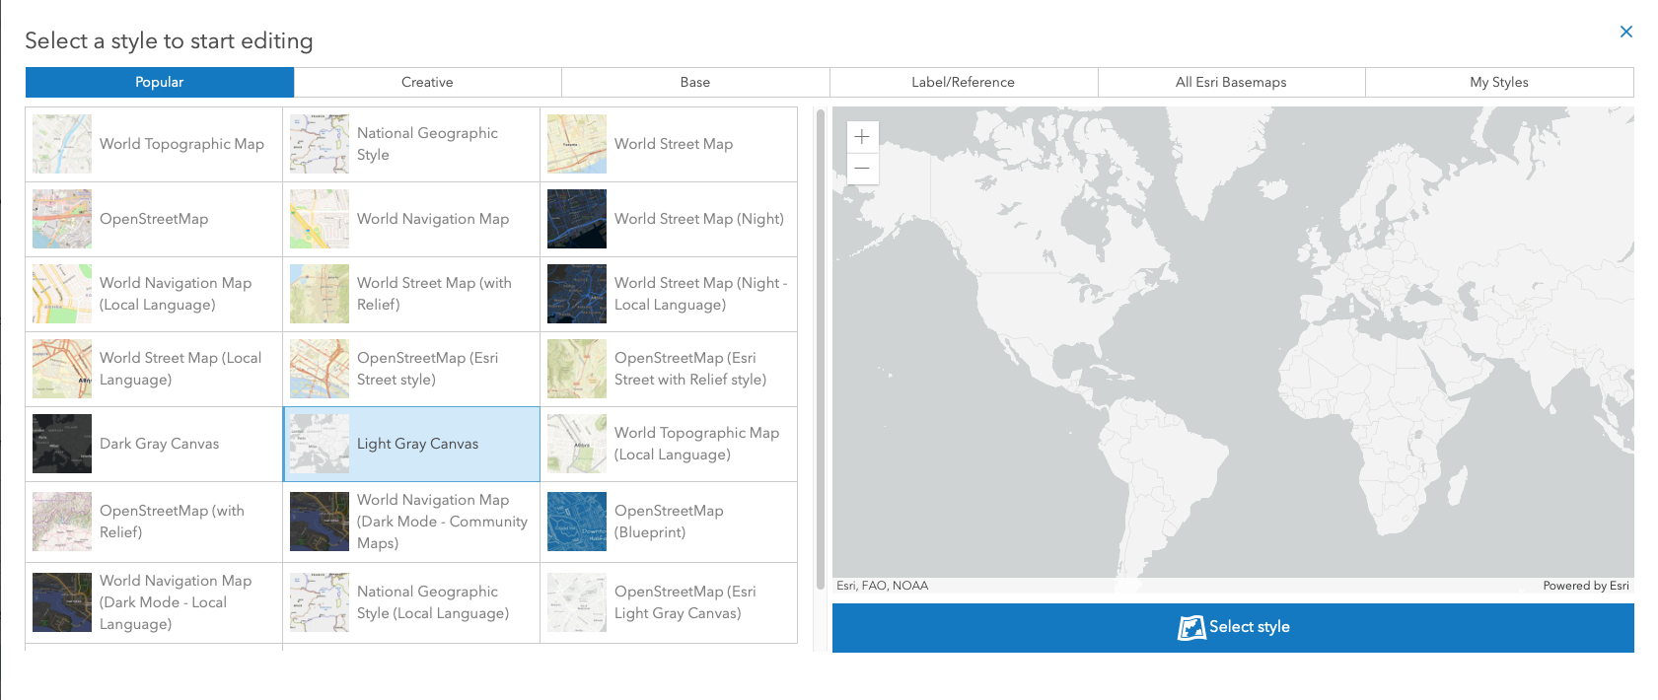
Task: Open All Esri Basemaps tab
Action: click(x=1231, y=82)
